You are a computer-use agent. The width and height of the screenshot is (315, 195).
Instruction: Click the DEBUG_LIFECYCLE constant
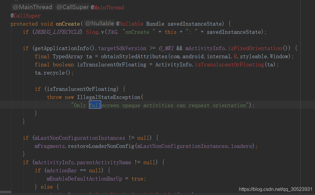(x=57, y=32)
